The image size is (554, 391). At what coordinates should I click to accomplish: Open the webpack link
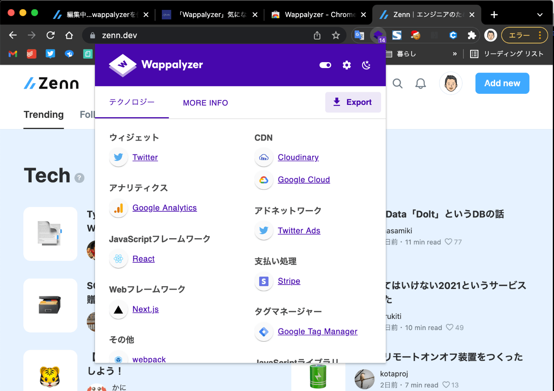[x=149, y=359]
